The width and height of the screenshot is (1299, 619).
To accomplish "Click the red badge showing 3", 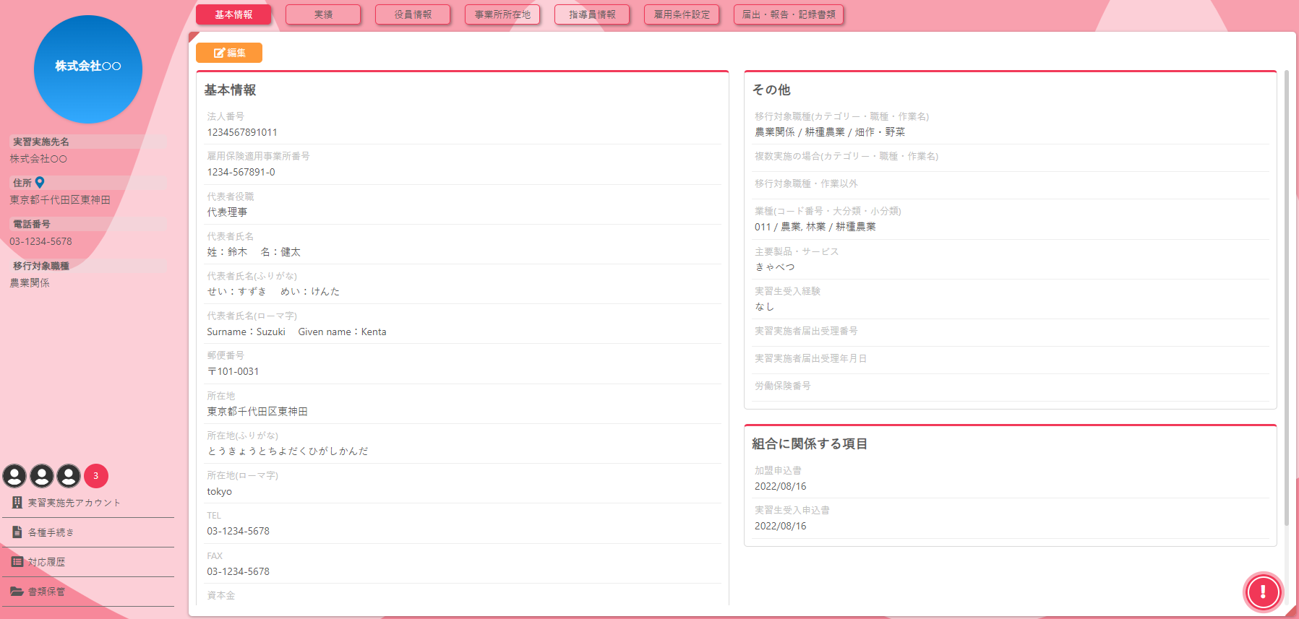I will [x=96, y=476].
